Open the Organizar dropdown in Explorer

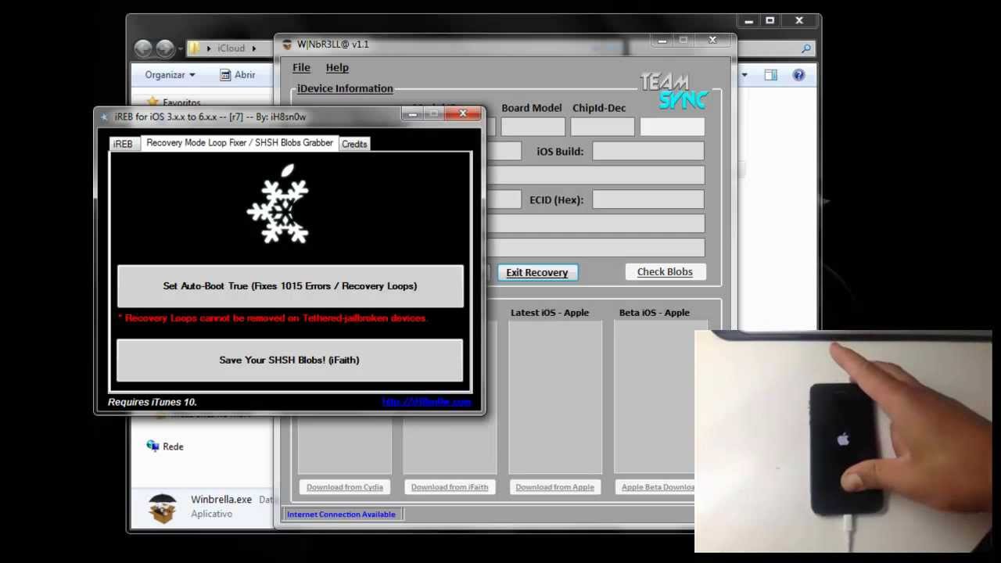170,75
